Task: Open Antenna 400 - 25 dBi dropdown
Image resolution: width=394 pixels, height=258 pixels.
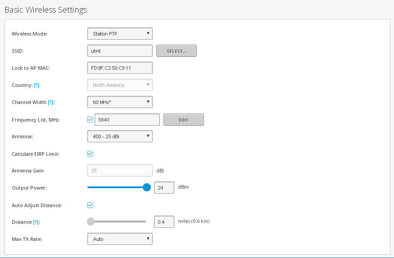Action: 120,136
